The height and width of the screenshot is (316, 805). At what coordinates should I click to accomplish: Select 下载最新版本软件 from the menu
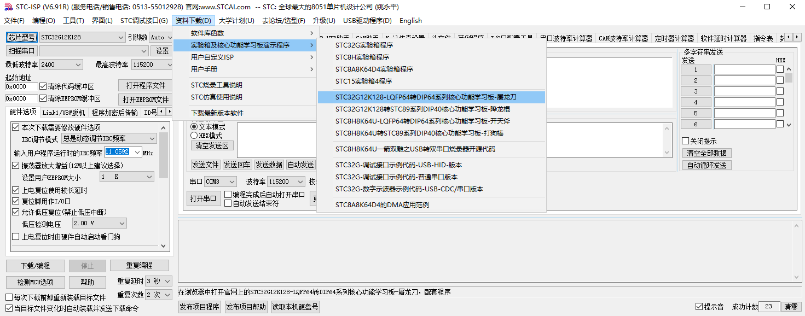coord(245,113)
